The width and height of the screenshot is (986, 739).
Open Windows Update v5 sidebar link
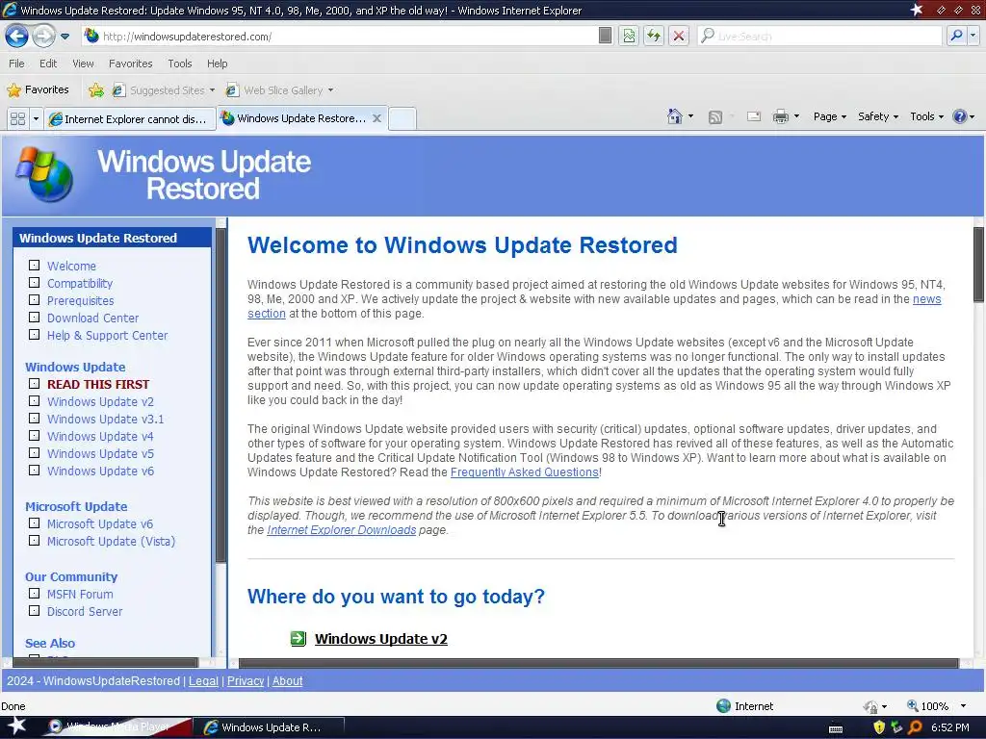click(100, 454)
